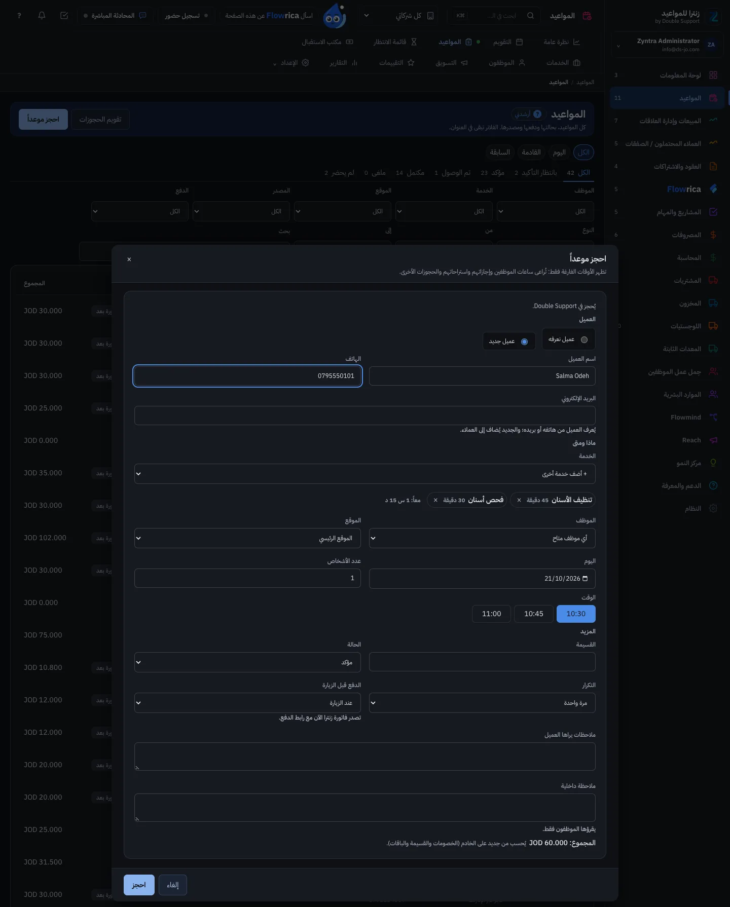
Task: Open الحالة status dropdown showing مؤكد
Action: pos(247,662)
